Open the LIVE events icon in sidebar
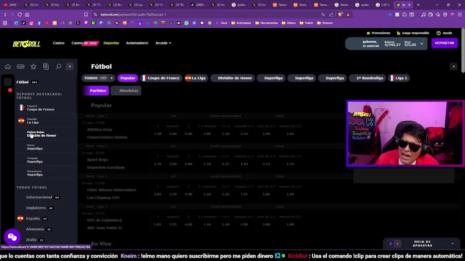The width and height of the screenshot is (465, 261). 20,66
